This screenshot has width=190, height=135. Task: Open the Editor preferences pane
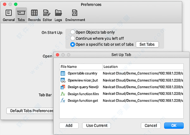point(47,15)
